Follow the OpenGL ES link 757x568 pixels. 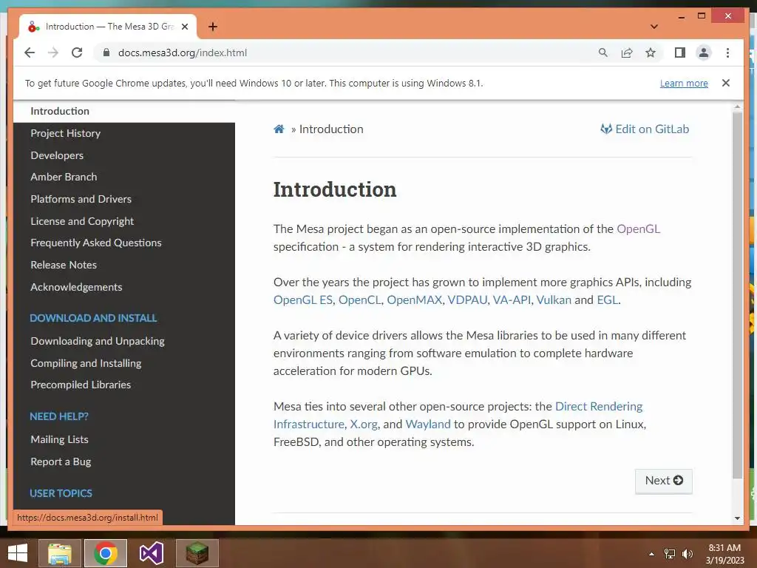(303, 300)
